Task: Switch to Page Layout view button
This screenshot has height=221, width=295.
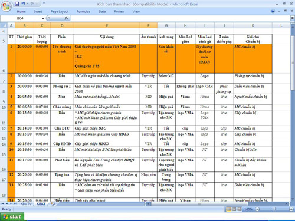Action: [234, 209]
